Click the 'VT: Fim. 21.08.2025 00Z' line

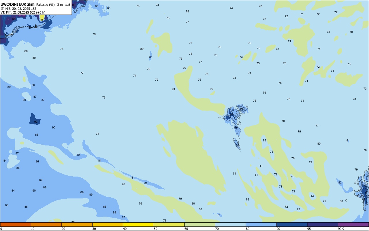(x=18, y=12)
